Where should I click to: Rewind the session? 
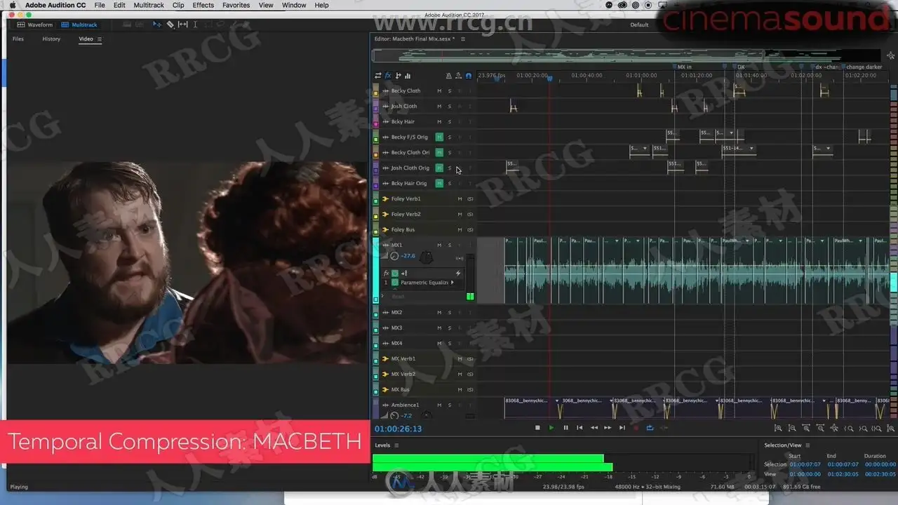pyautogui.click(x=594, y=428)
